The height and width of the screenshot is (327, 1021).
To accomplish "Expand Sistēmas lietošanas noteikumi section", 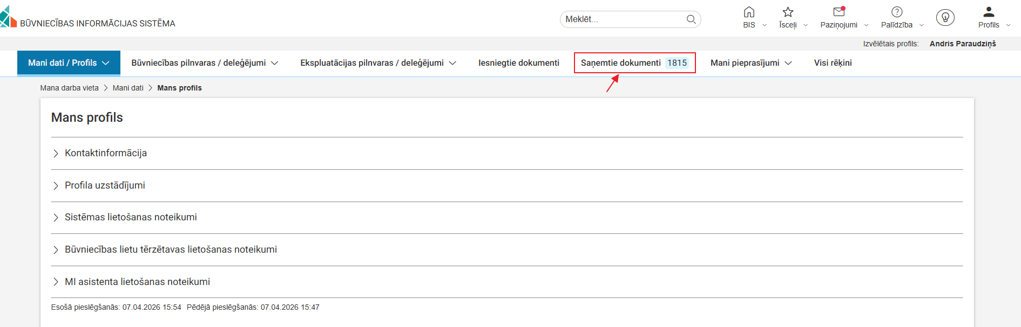I will [131, 217].
